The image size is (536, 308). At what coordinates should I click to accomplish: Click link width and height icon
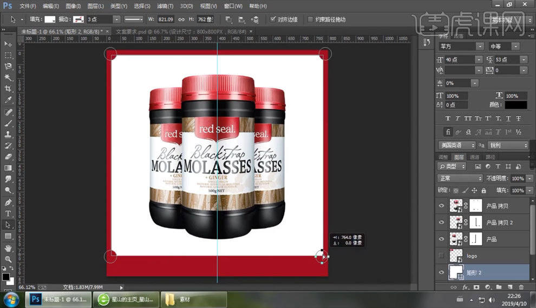click(x=181, y=19)
